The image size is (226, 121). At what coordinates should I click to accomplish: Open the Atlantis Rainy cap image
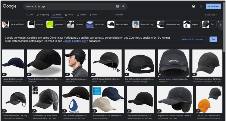(x=45, y=63)
